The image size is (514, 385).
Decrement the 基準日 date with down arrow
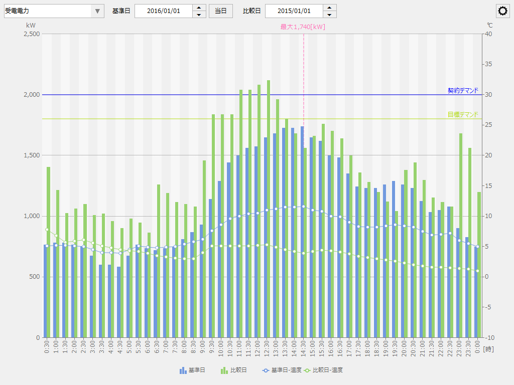click(199, 15)
